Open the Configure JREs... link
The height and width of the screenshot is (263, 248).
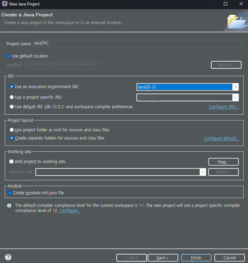coord(224,107)
